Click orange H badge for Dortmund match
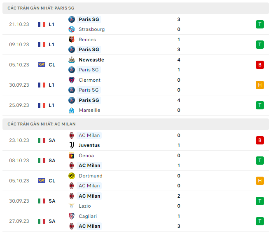 pyautogui.click(x=259, y=181)
